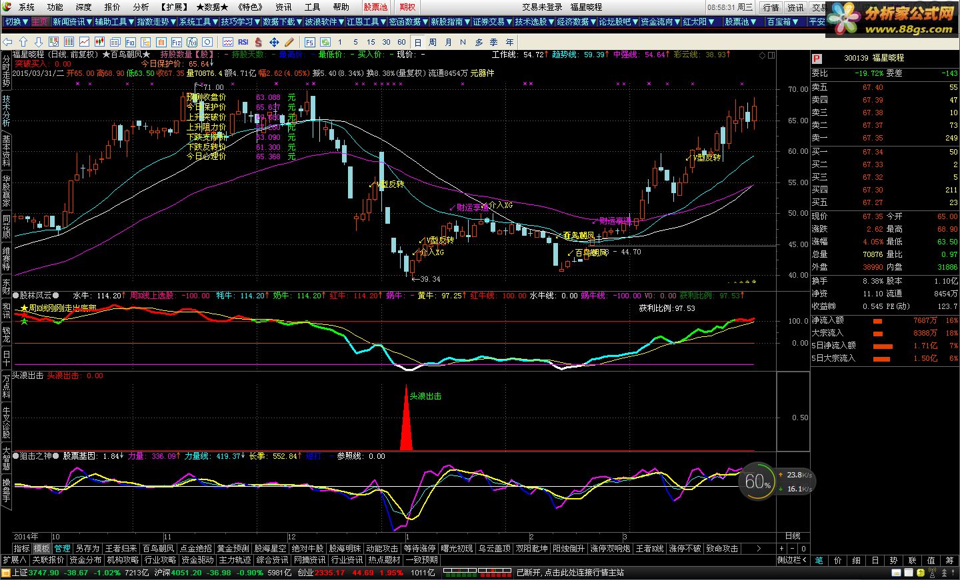Click the 笔 tab in bottom right
Viewport: 960px width, 580px height.
pyautogui.click(x=819, y=560)
